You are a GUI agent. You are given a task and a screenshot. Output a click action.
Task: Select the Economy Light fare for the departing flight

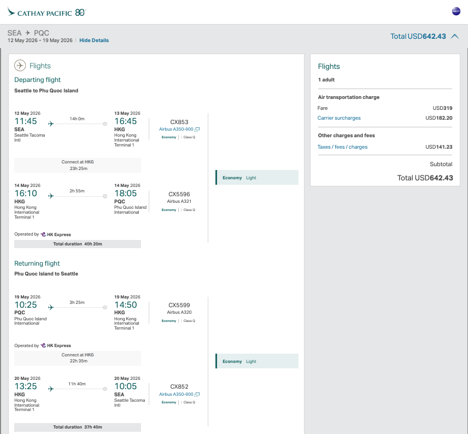pyautogui.click(x=256, y=177)
